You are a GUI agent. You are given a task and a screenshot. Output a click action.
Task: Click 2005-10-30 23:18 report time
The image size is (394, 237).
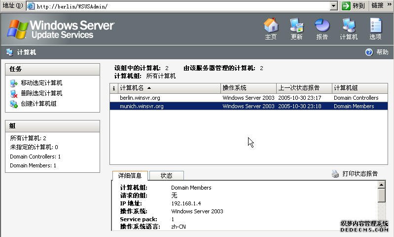pyautogui.click(x=299, y=106)
